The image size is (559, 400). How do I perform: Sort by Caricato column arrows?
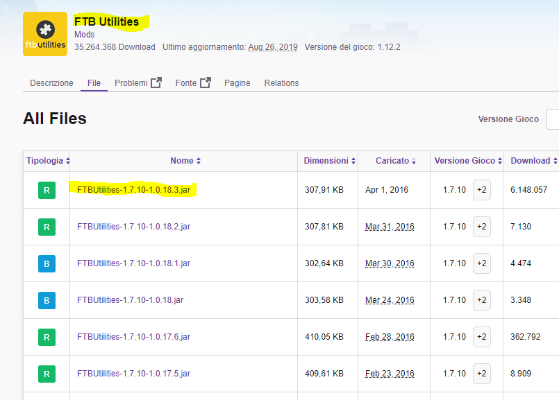pos(414,161)
